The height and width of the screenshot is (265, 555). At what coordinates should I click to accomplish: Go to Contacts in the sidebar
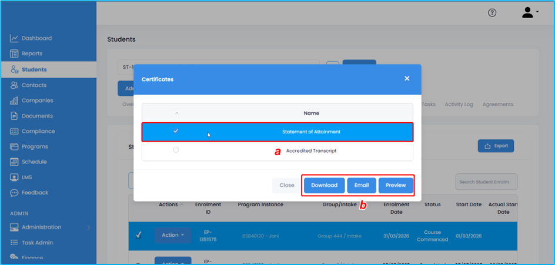click(x=34, y=85)
